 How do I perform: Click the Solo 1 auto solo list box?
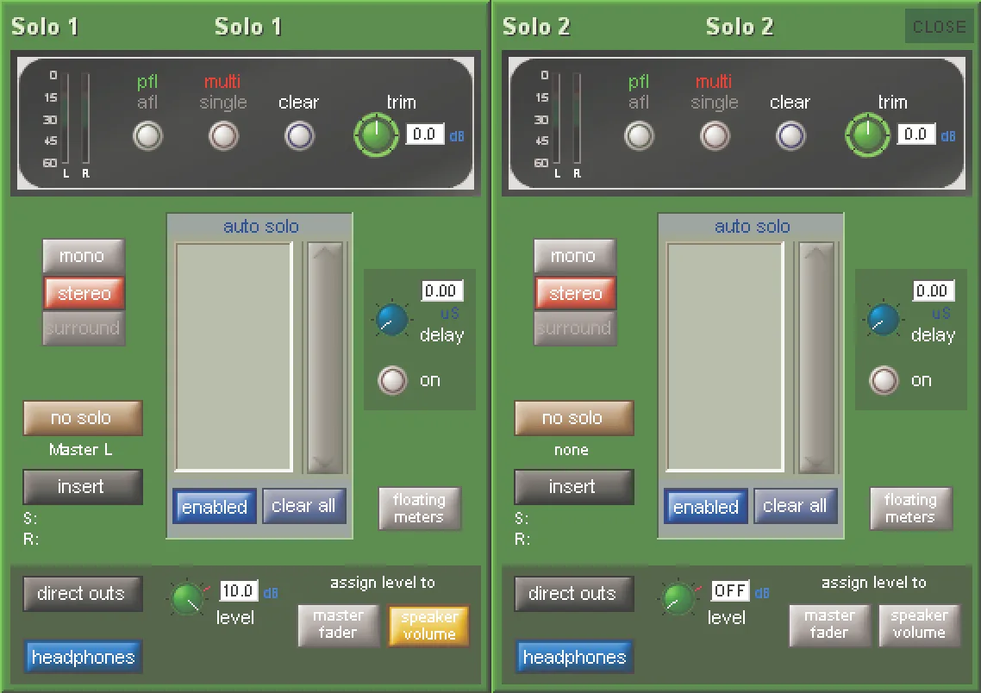[234, 357]
